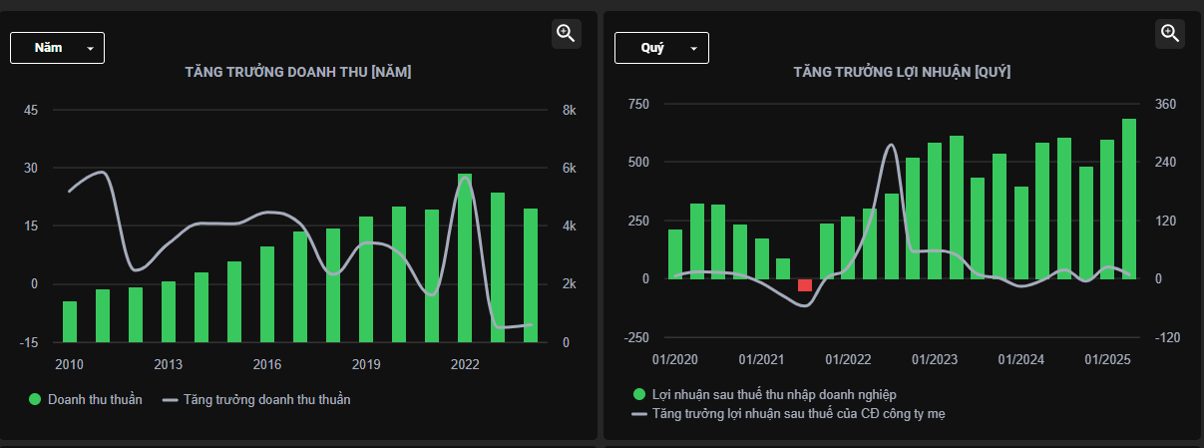Click the 01/2023 x-axis label
1204x448 pixels.
[x=935, y=359]
